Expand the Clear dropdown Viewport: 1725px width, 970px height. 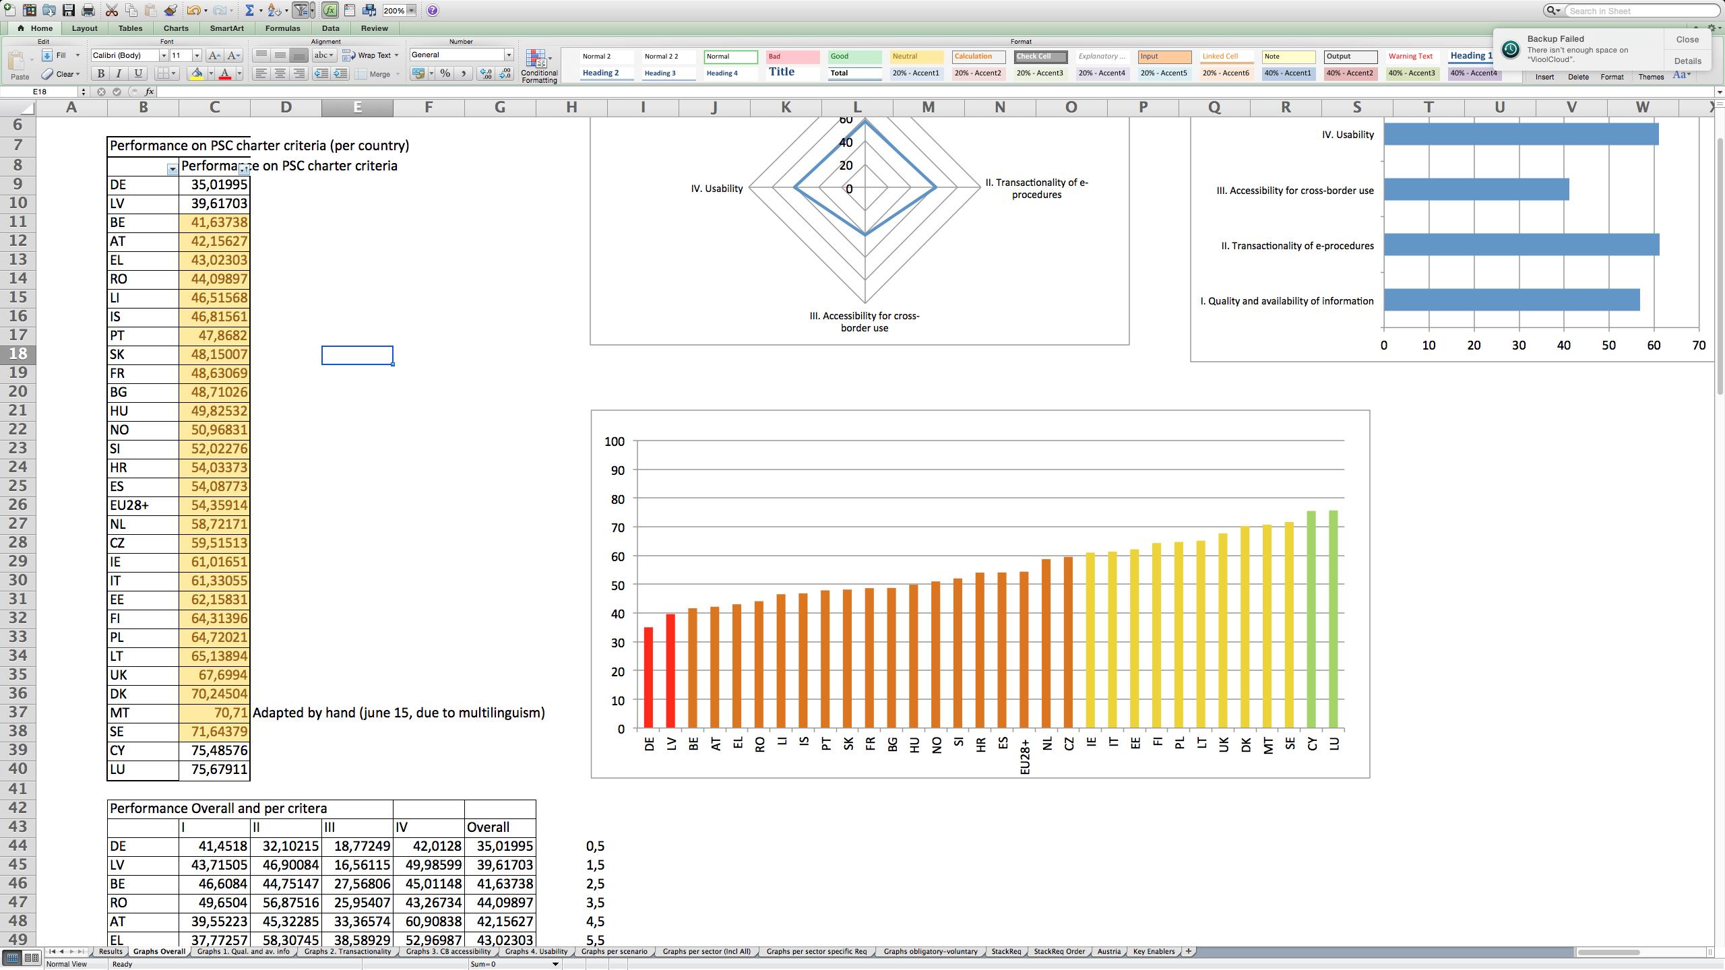(x=77, y=74)
